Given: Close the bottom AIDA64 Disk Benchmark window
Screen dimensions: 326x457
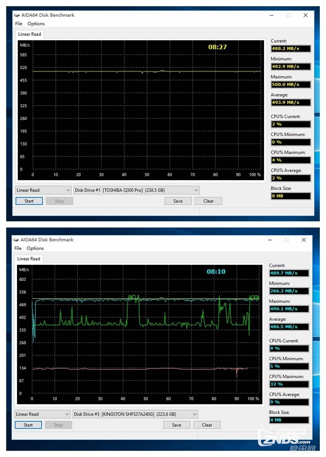Looking at the screenshot, I should (x=304, y=240).
